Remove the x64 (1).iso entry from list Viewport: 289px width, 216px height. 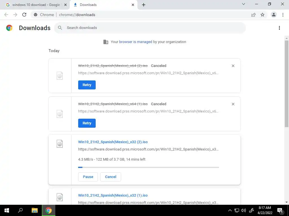[x=233, y=104]
